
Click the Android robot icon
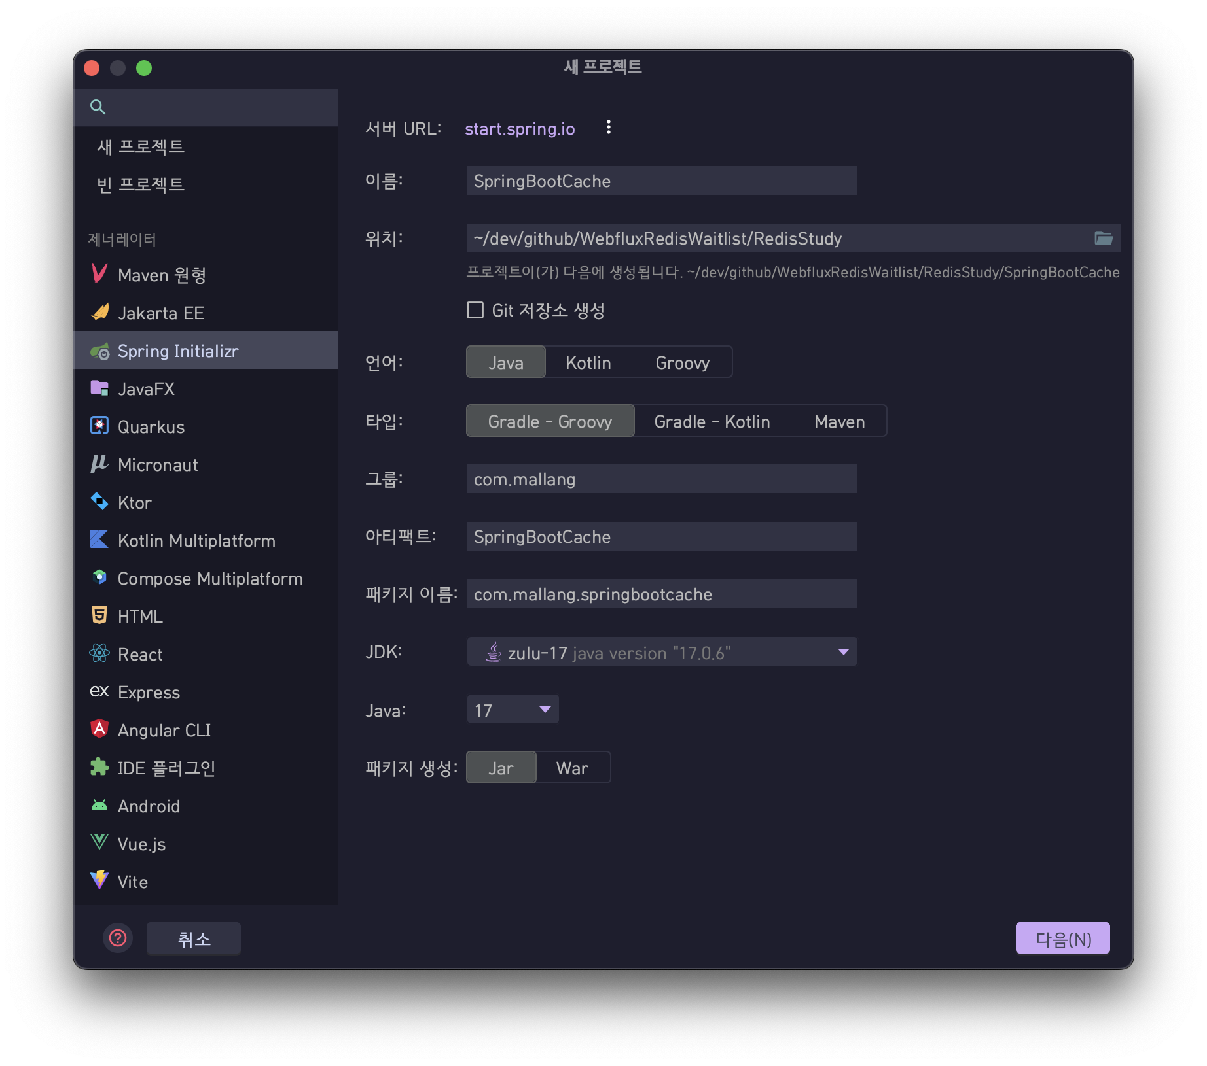(99, 805)
